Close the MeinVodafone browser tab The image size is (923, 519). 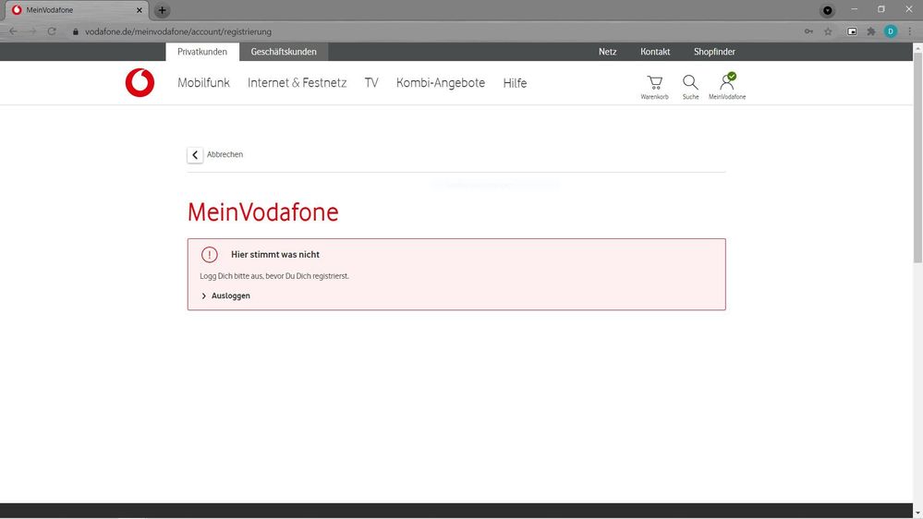140,10
